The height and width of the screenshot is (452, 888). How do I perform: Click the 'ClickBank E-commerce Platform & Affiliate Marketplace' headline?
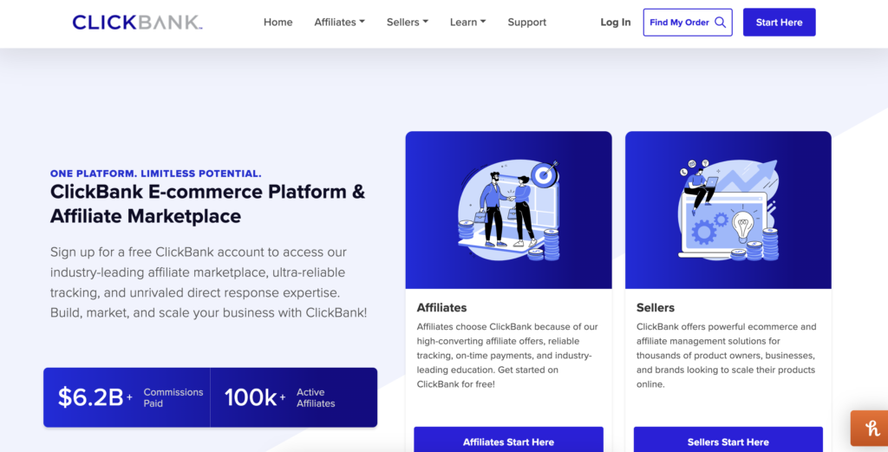pyautogui.click(x=208, y=204)
